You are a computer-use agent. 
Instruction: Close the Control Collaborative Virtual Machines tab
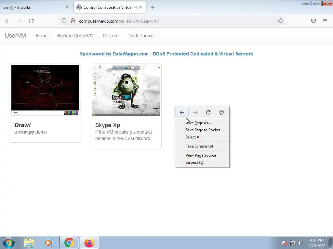click(x=140, y=7)
